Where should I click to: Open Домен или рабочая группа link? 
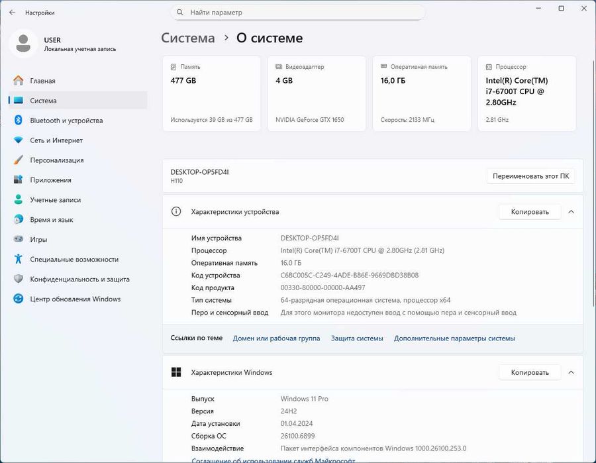pyautogui.click(x=276, y=338)
